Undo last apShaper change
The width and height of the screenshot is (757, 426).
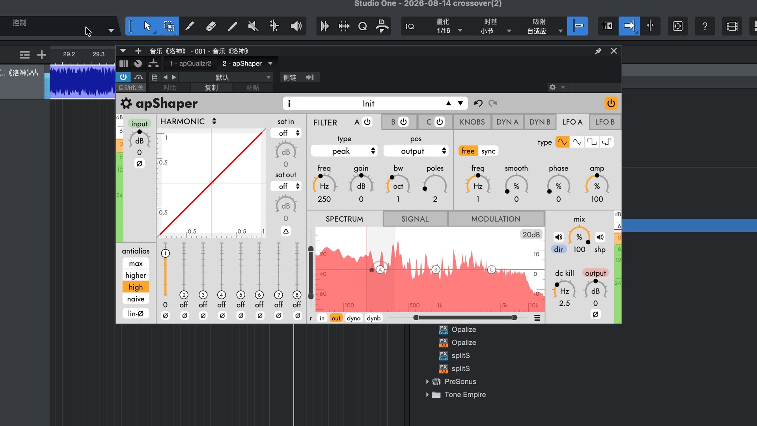478,103
